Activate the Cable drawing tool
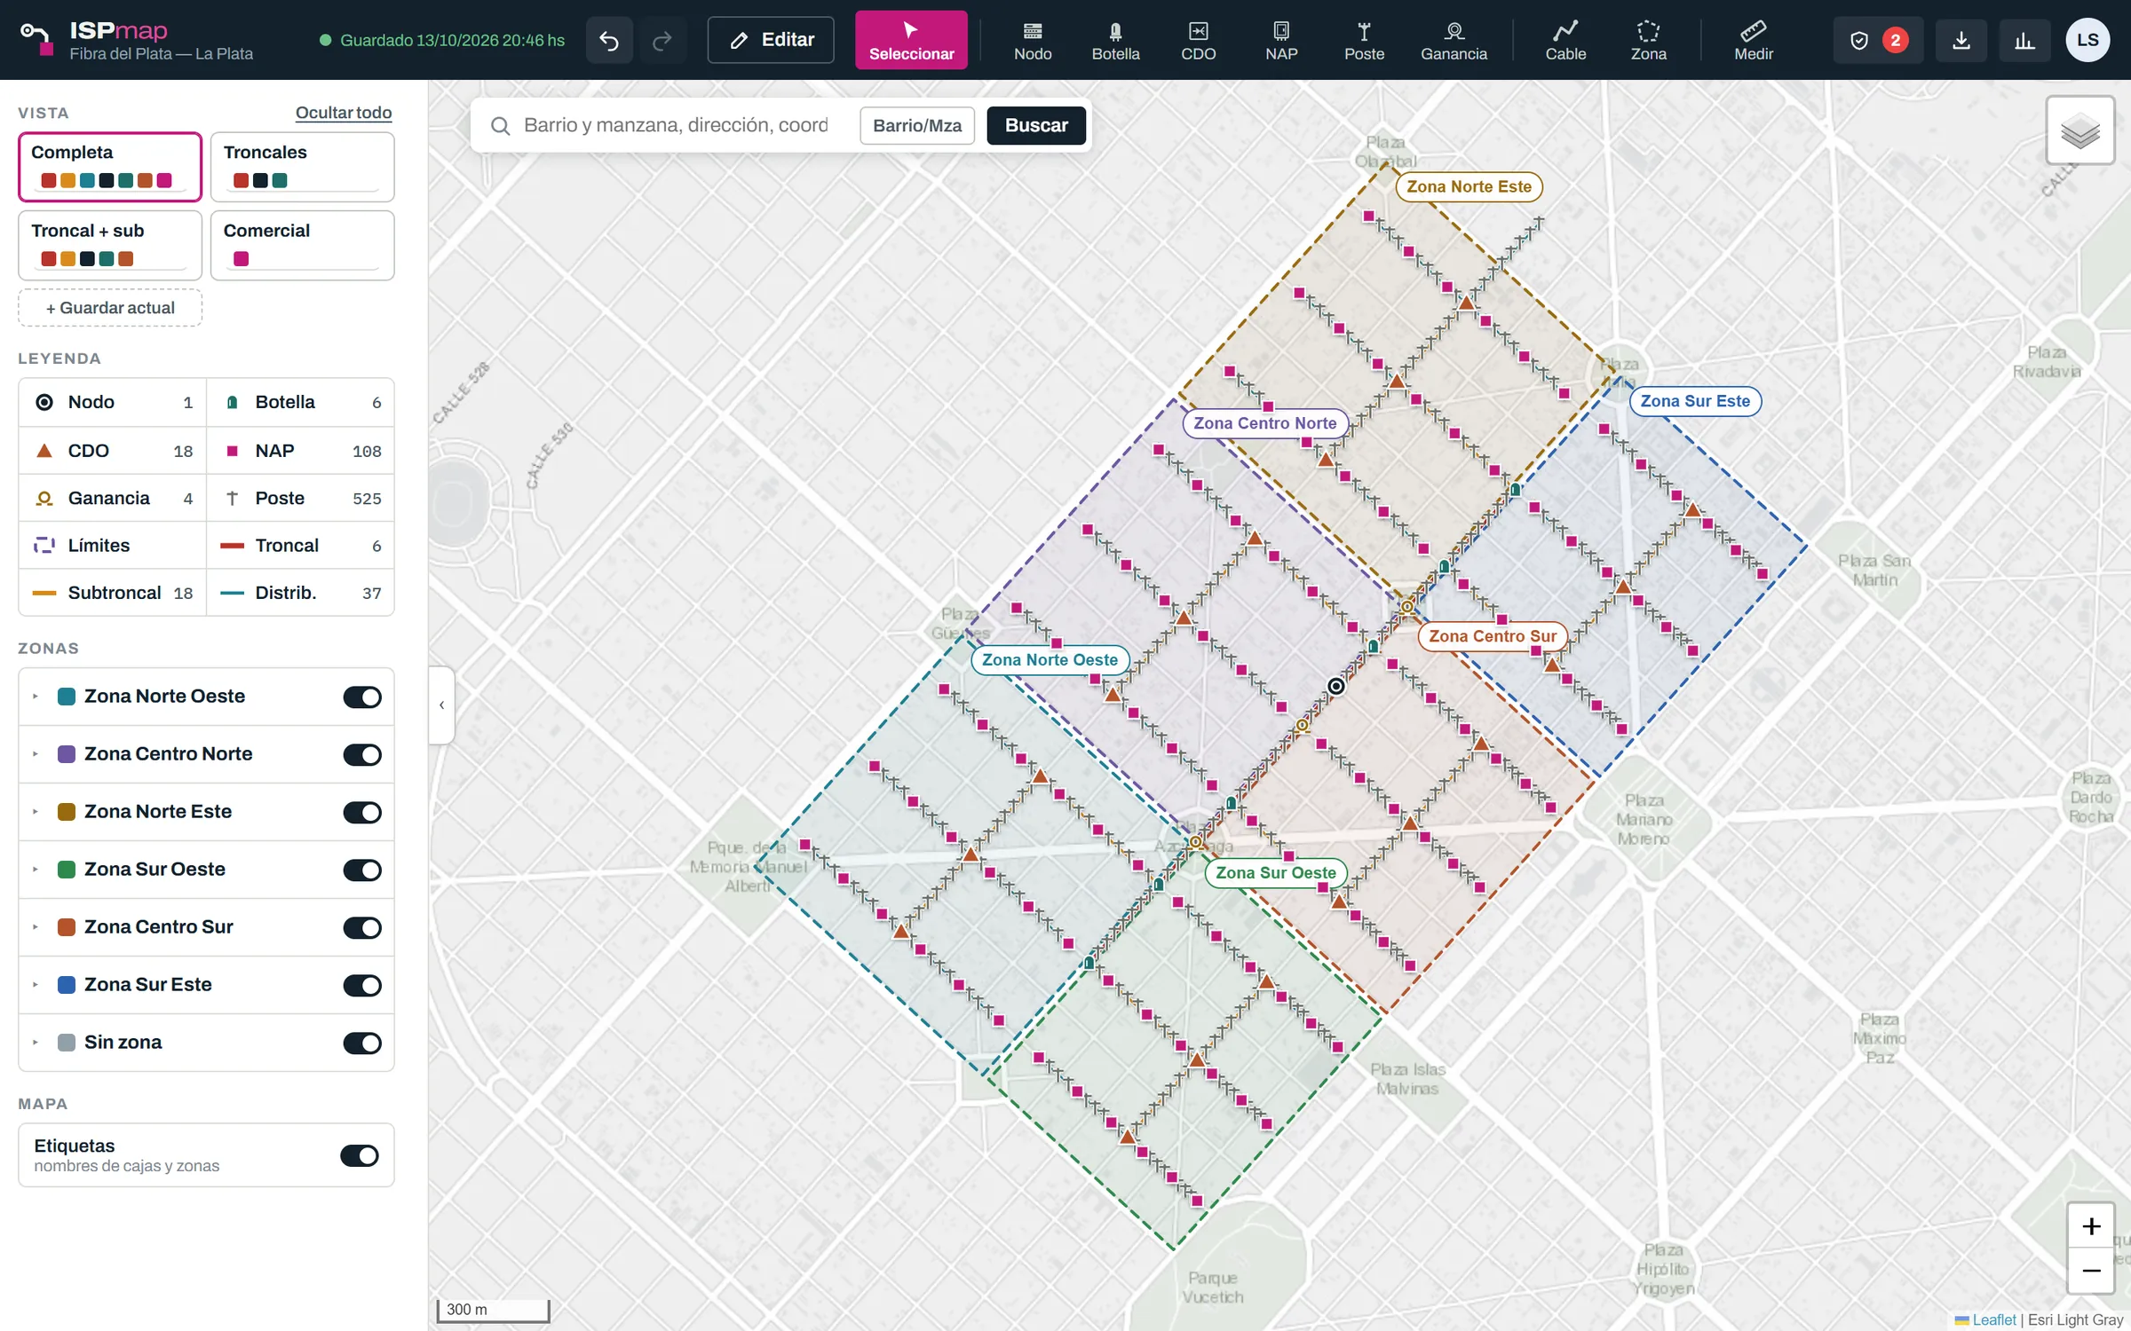The image size is (2131, 1331). 1565,40
